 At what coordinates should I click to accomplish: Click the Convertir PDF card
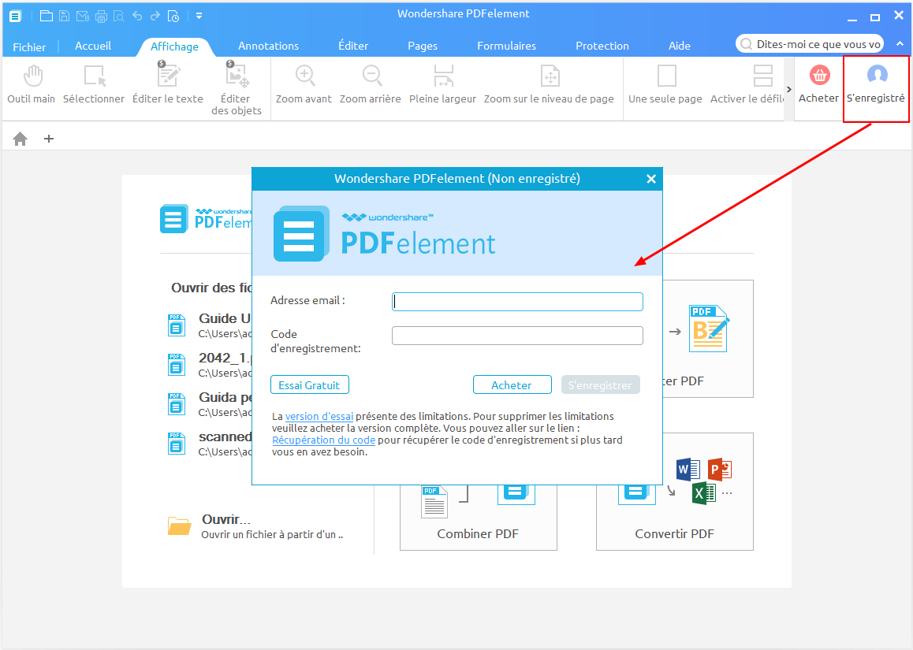(x=675, y=492)
